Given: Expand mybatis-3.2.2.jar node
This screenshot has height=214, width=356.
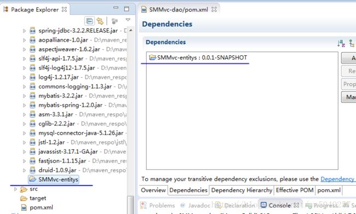Looking at the screenshot, I should (x=24, y=96).
